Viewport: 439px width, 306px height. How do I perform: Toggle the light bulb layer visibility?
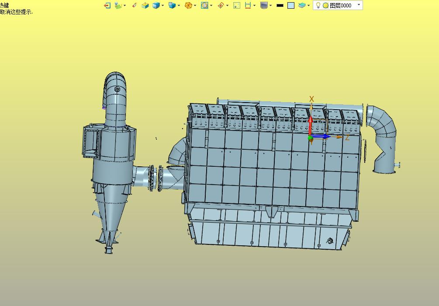point(318,5)
